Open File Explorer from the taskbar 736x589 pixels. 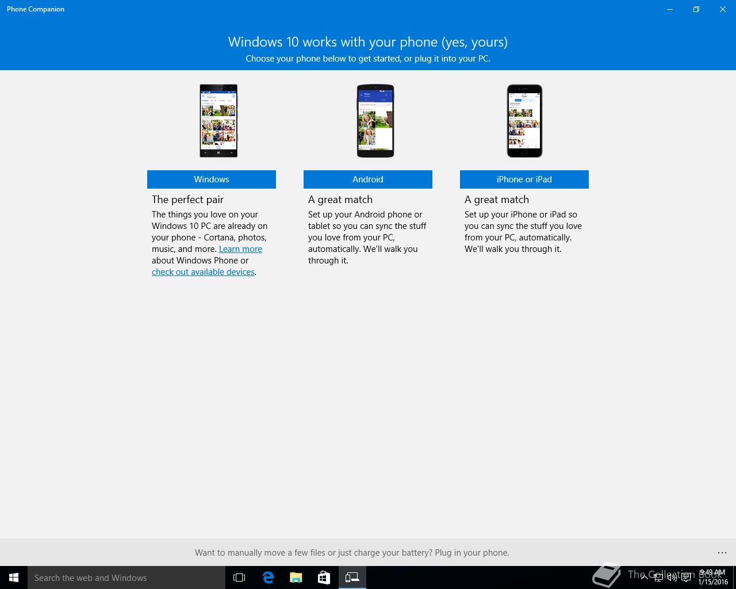(296, 577)
